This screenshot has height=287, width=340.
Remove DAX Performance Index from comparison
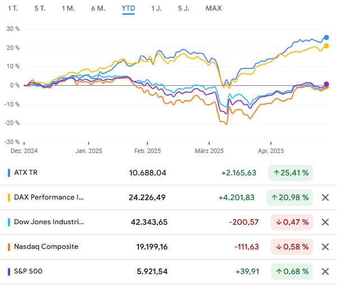(325, 197)
